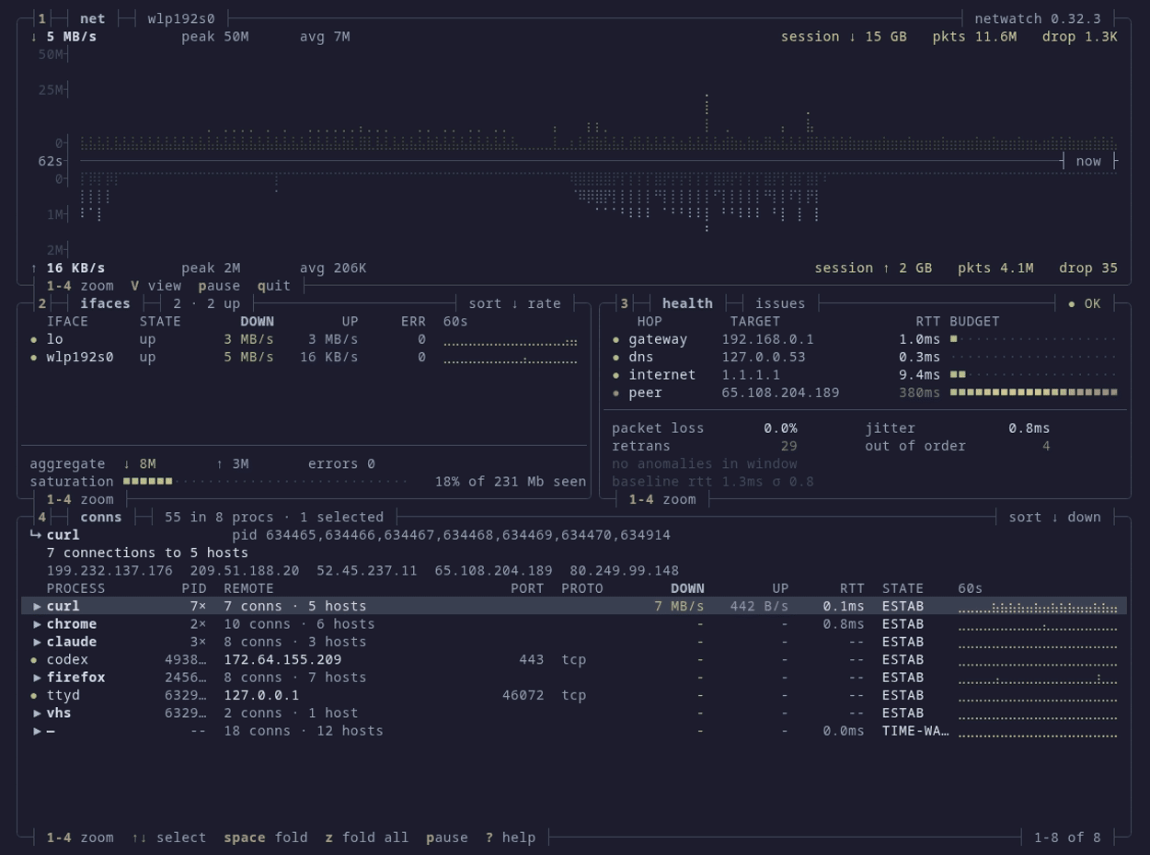Viewport: 1150px width, 855px height.
Task: Click the curl detail arrow icon
Action: click(35, 535)
